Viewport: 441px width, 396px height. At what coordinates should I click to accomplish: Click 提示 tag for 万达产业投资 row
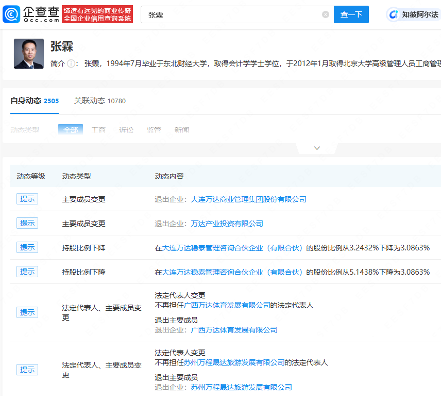point(27,224)
